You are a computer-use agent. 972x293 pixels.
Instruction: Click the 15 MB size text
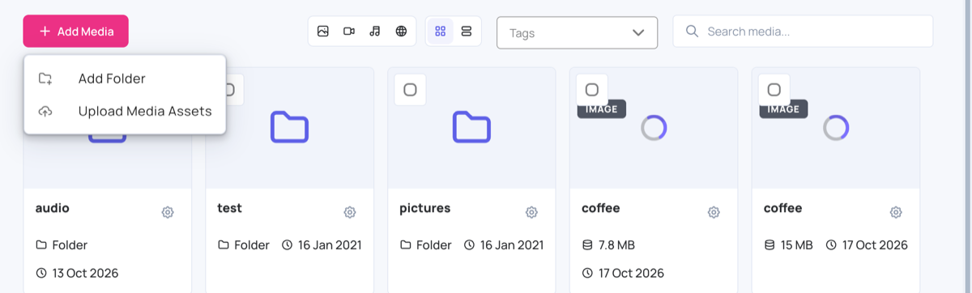coord(796,245)
